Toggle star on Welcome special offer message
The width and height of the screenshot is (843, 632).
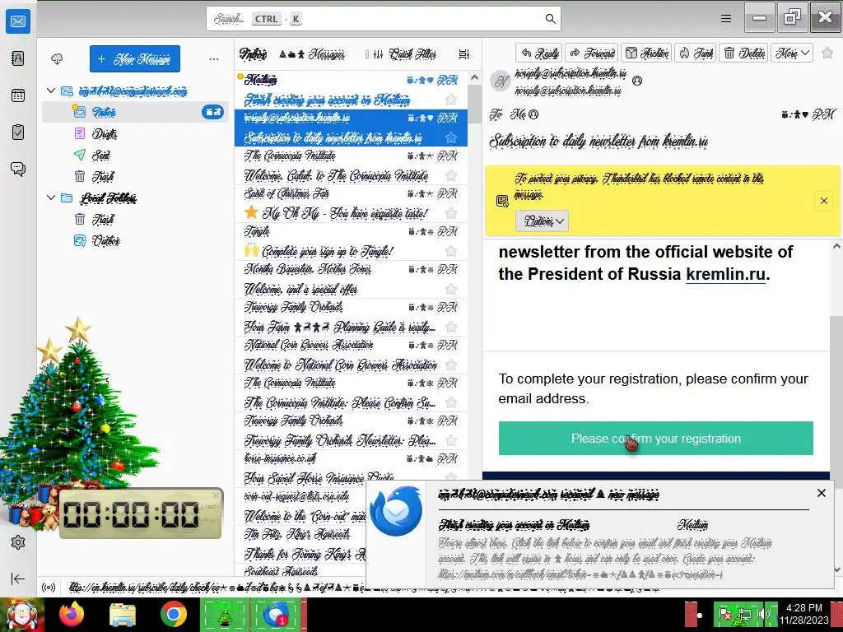pos(451,289)
